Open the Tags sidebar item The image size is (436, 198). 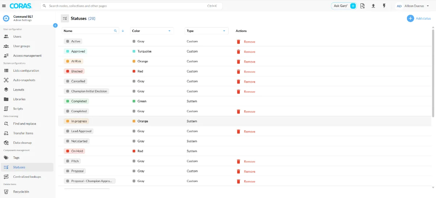pos(16,158)
